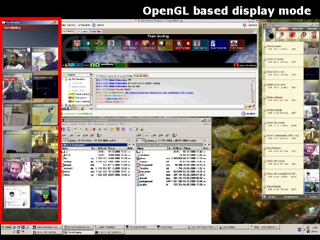Screen dimensions: 320x240
Task: Click the save icon at Koala tab bar right
Action: click(x=254, y=31)
